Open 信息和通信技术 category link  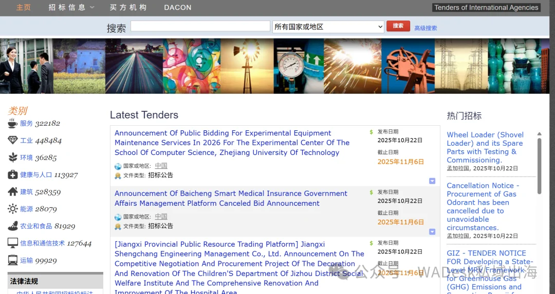[42, 243]
